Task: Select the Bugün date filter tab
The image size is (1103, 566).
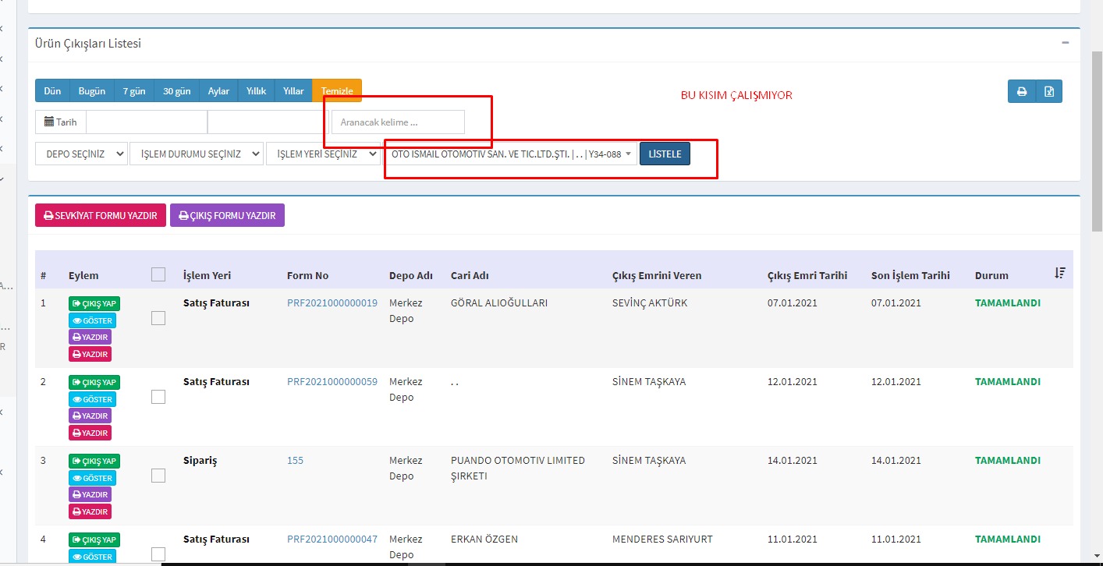Action: click(x=92, y=91)
